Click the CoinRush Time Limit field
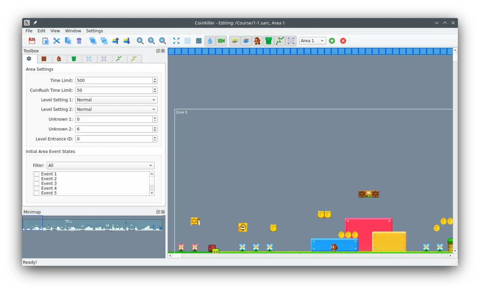Viewport: 480px width, 292px height. coord(114,90)
